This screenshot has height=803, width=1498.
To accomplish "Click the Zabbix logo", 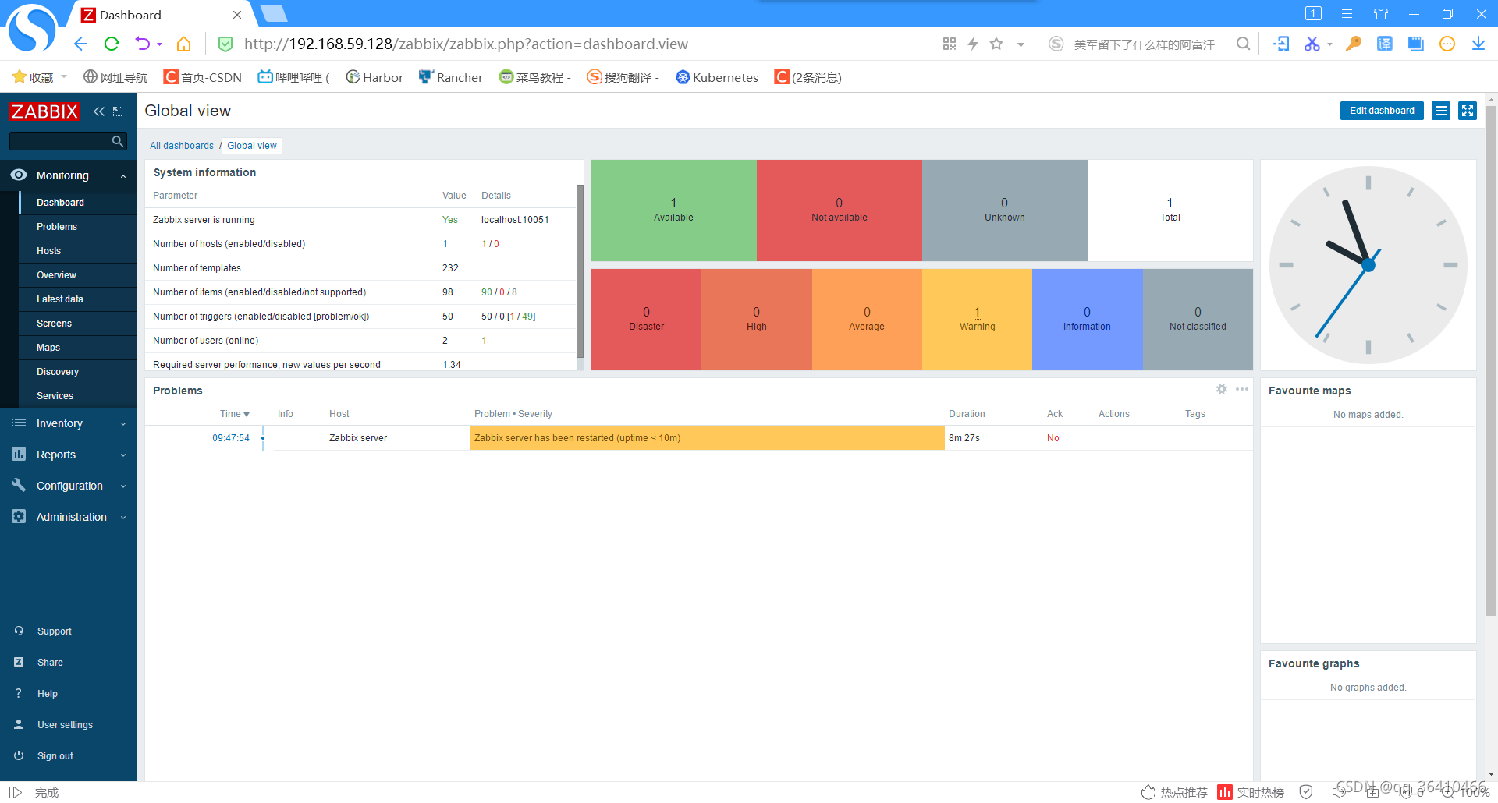I will [44, 111].
